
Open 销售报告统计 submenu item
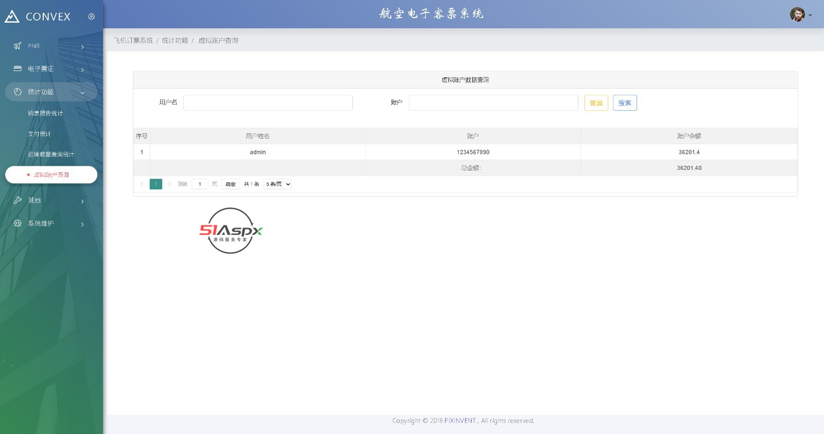[x=45, y=113]
